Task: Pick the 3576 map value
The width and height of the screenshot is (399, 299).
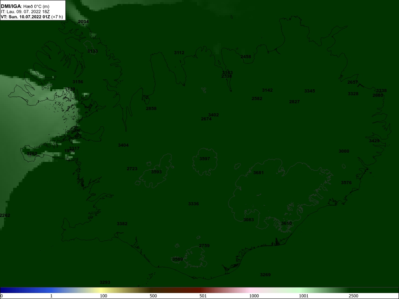Action: point(346,183)
